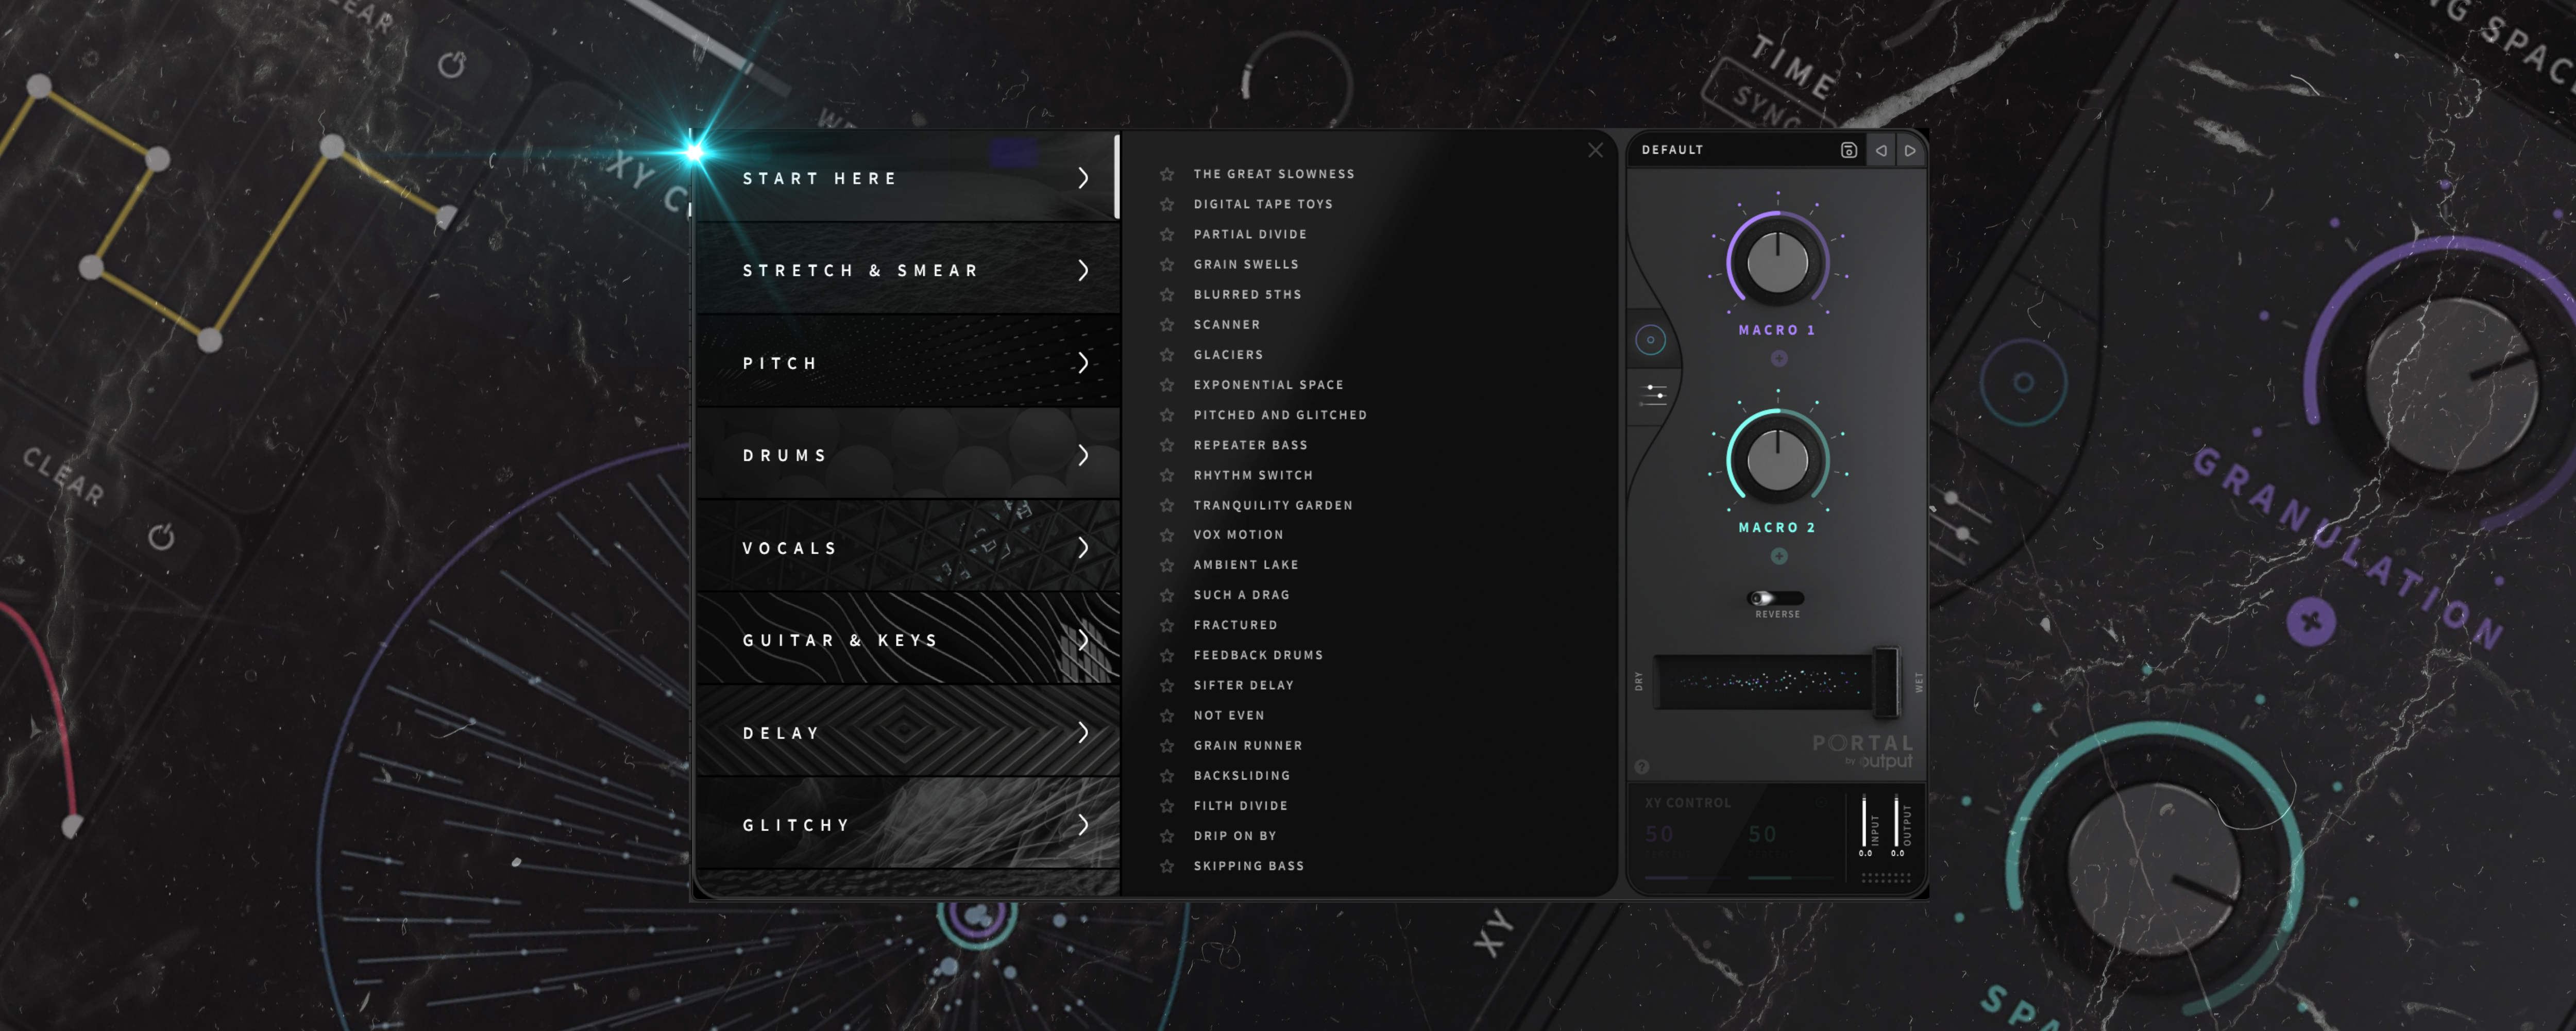
Task: Favorite the Glaciers preset star
Action: coord(1167,354)
